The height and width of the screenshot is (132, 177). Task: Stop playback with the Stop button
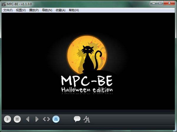[x=17, y=119]
